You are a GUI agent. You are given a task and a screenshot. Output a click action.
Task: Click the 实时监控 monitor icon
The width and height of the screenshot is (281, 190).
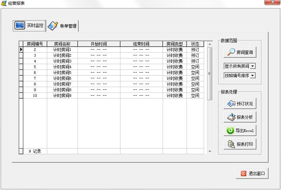20,25
